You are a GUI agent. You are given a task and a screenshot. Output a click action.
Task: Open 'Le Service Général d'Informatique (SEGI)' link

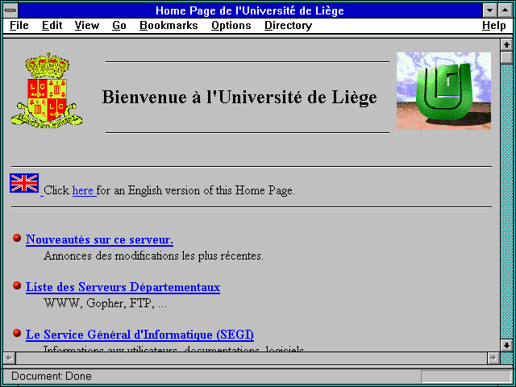point(139,335)
